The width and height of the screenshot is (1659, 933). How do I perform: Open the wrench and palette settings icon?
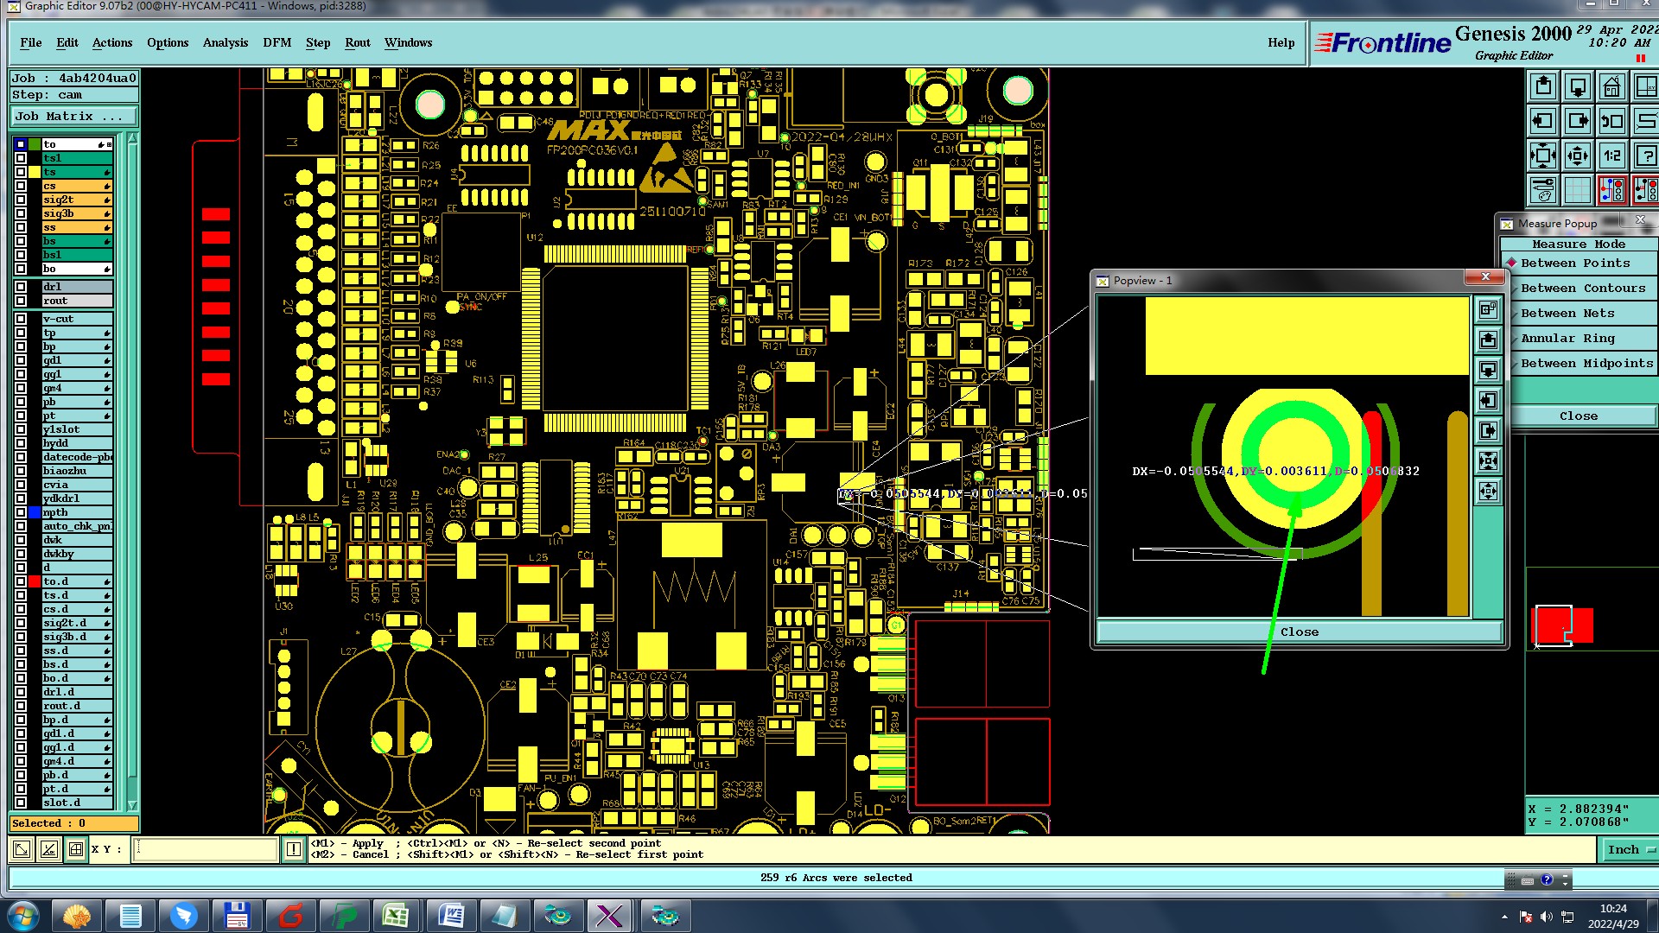(x=1542, y=190)
